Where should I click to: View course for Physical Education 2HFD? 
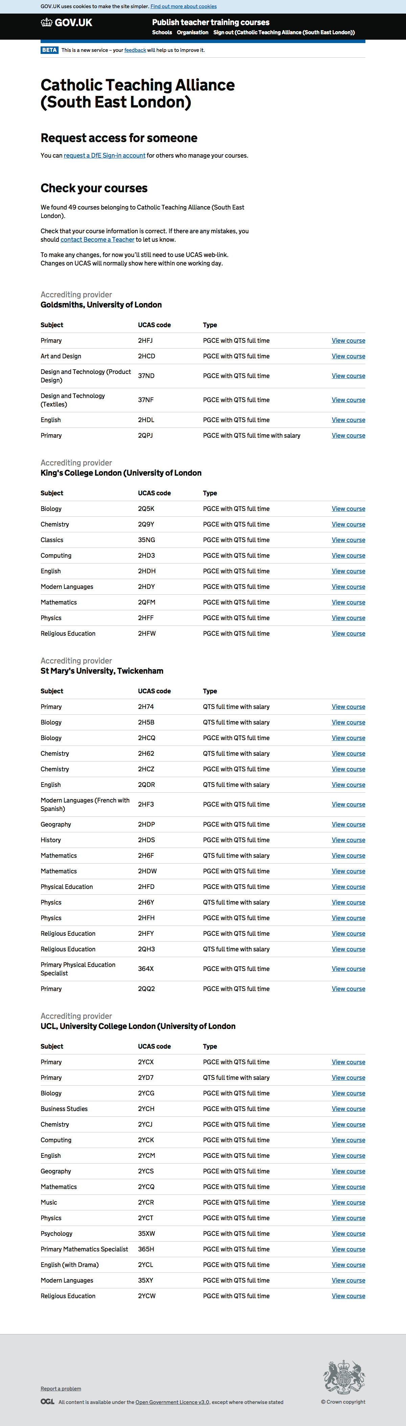coord(348,887)
